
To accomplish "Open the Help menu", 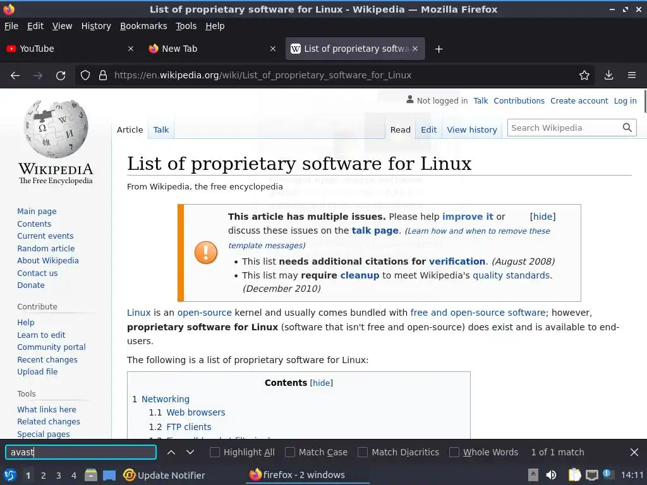I will [x=215, y=26].
